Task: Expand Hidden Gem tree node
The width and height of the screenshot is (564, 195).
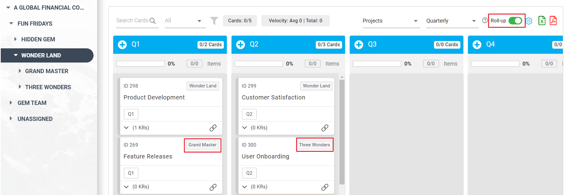Action: click(16, 39)
